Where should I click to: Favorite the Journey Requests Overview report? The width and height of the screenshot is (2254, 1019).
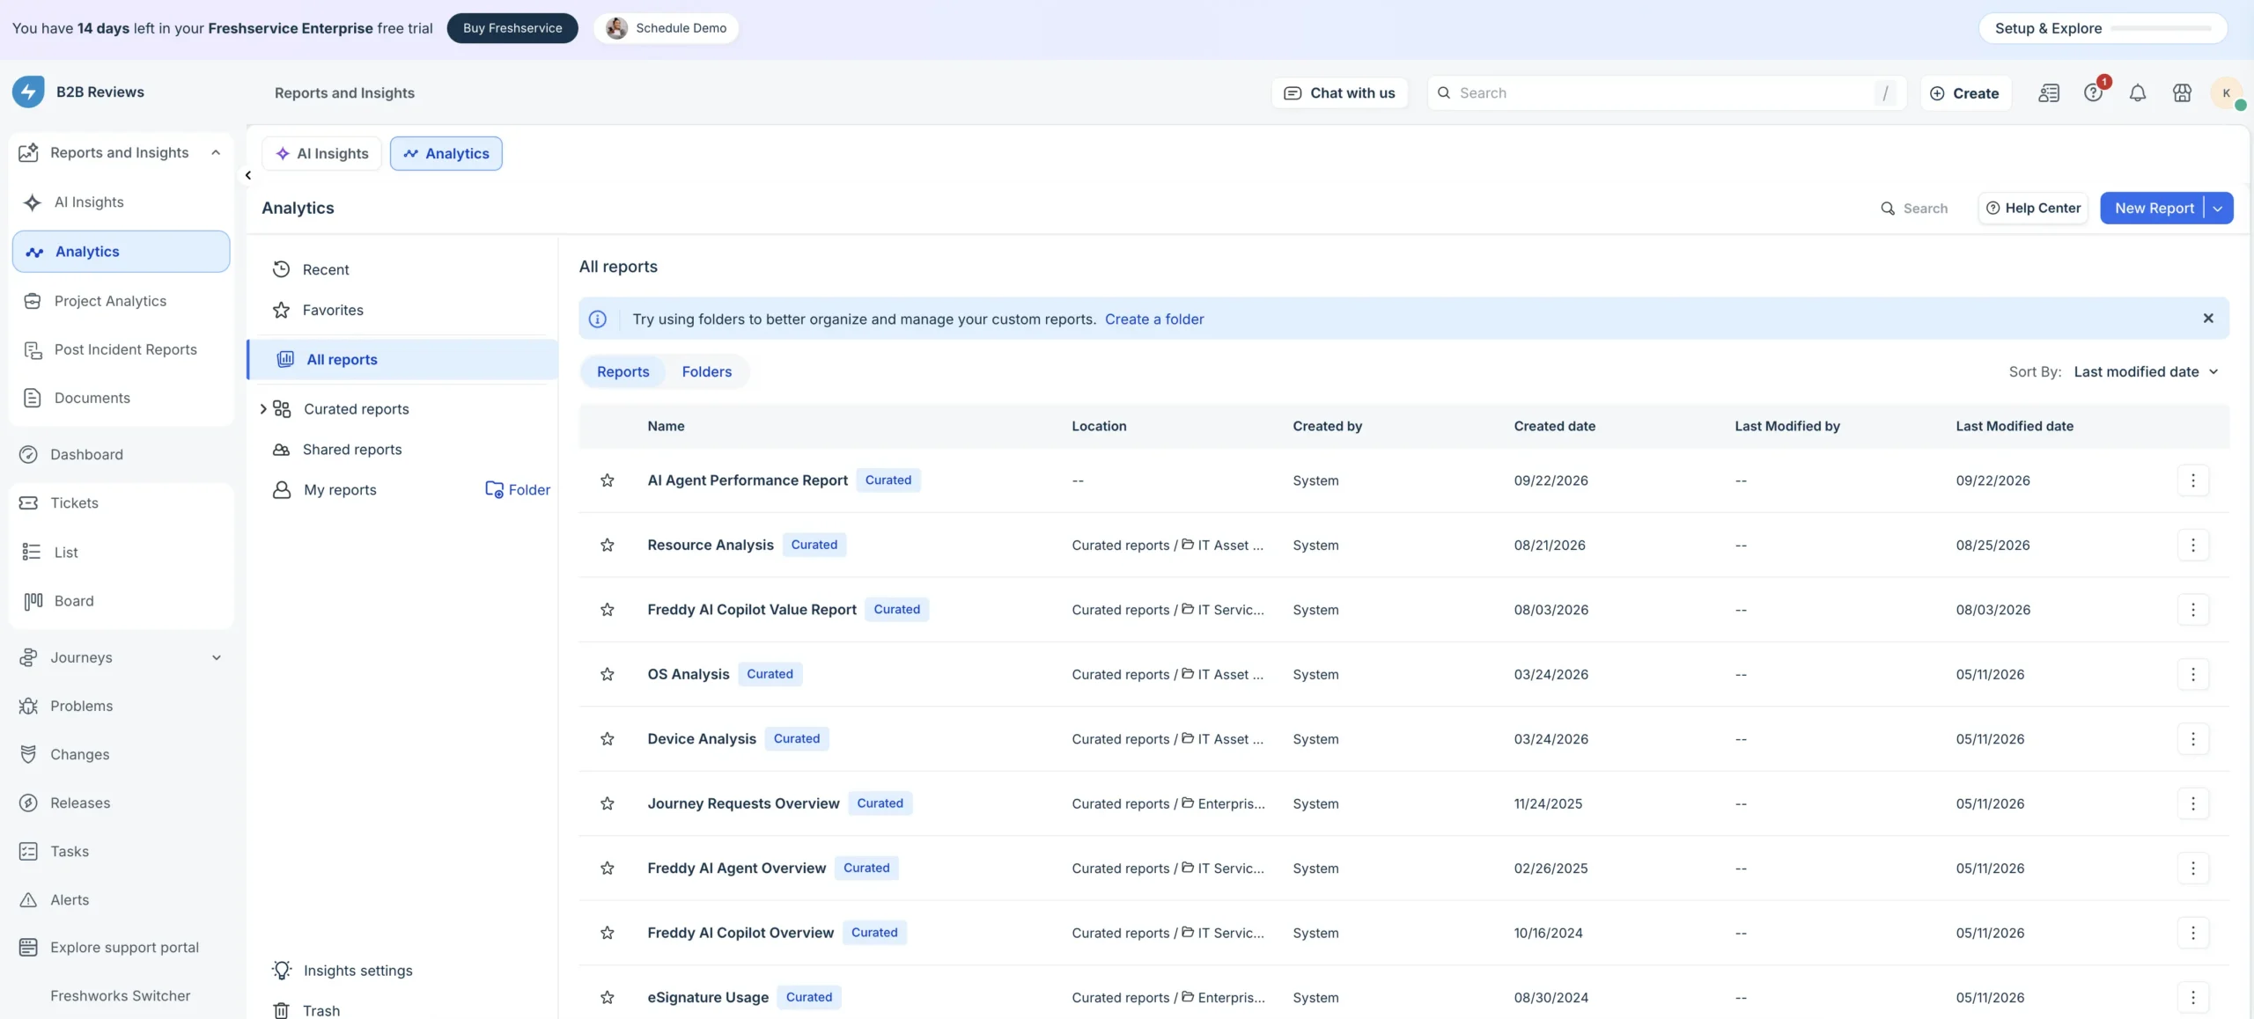608,803
